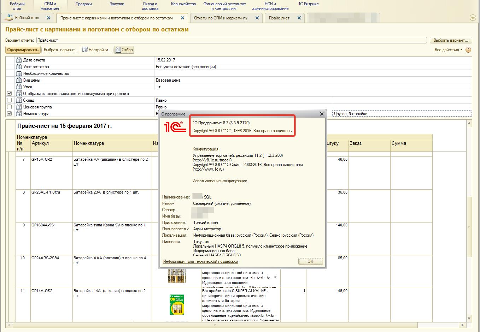Viewport: 480px width, 332px height.
Task: Close the Рабочий стол tab
Action: tap(48, 18)
